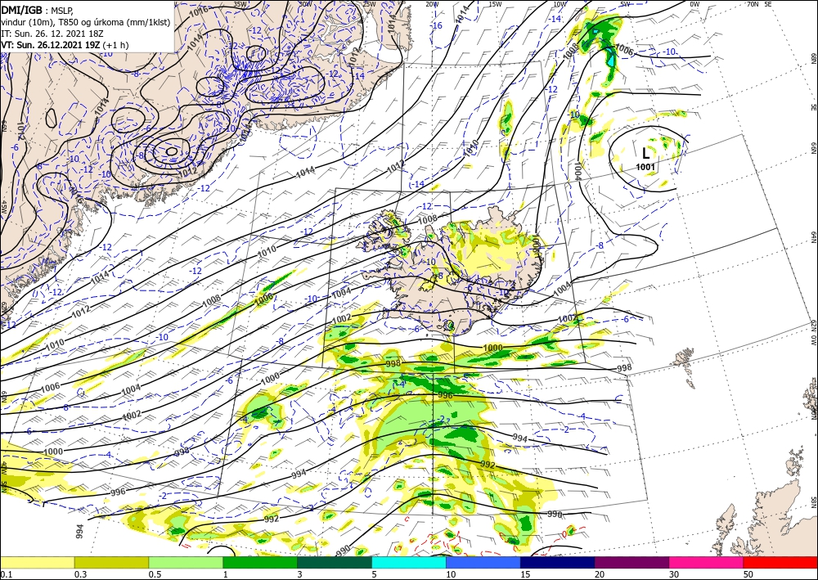Click the 0.1 value on the legend scale
This screenshot has width=818, height=580.
(x=5, y=573)
